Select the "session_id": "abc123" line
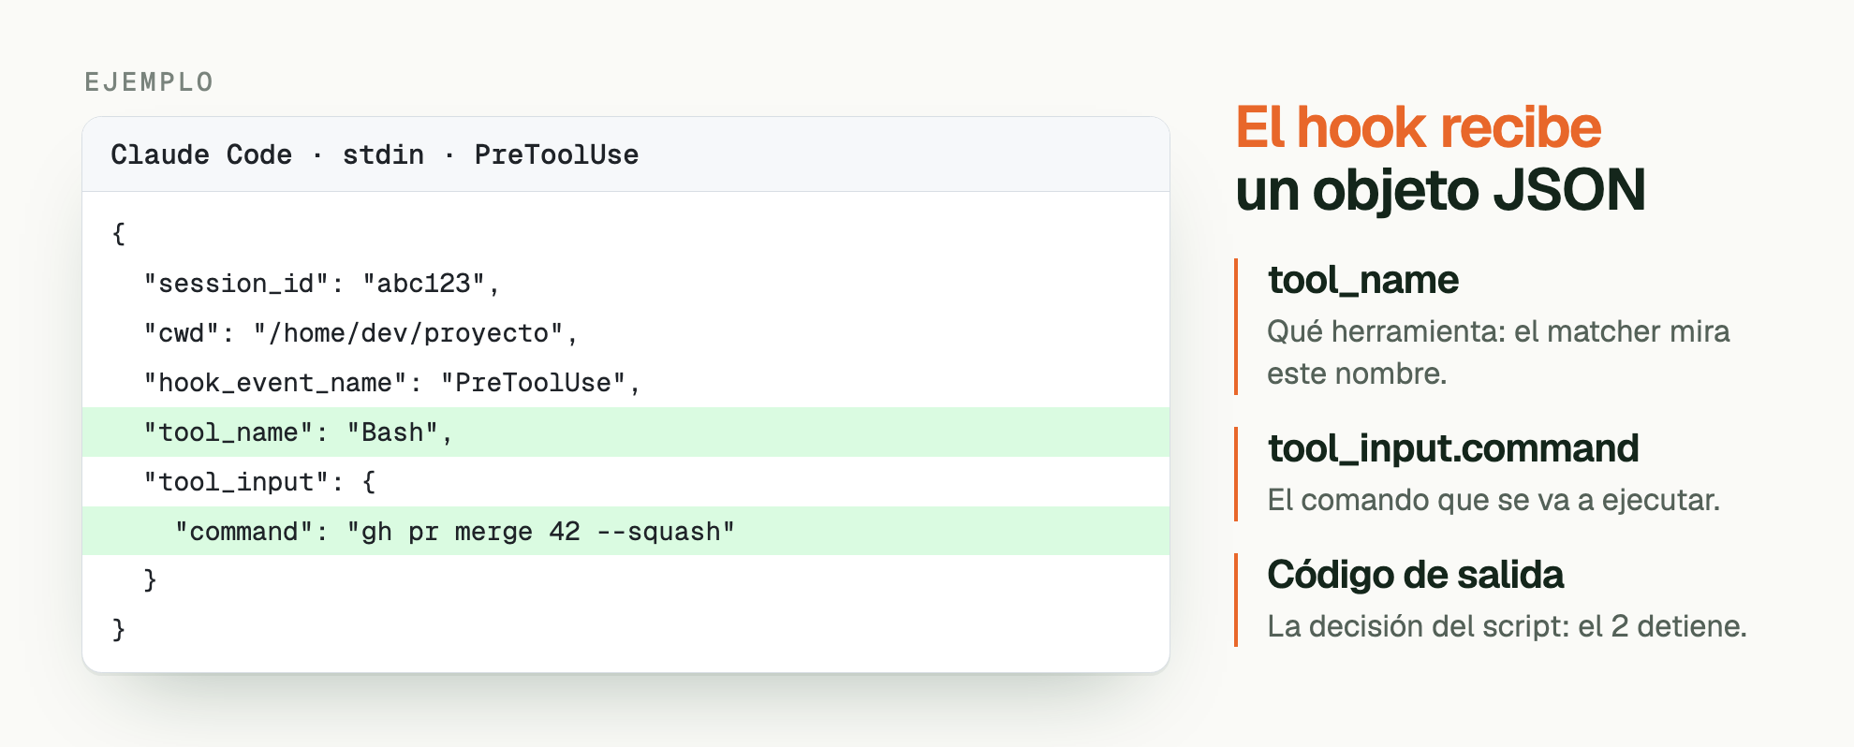 pyautogui.click(x=322, y=283)
